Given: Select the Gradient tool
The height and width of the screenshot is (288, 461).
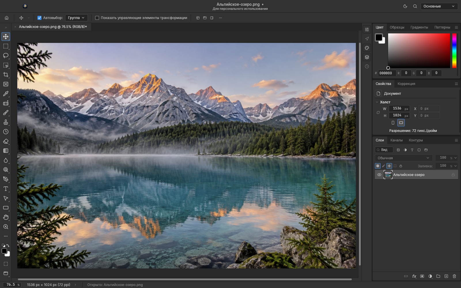Looking at the screenshot, I should tap(6, 151).
